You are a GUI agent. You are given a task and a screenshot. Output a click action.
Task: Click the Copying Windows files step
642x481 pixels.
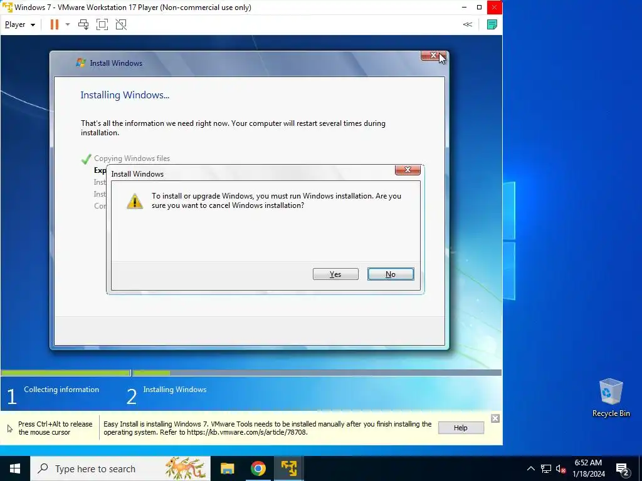[x=132, y=158]
